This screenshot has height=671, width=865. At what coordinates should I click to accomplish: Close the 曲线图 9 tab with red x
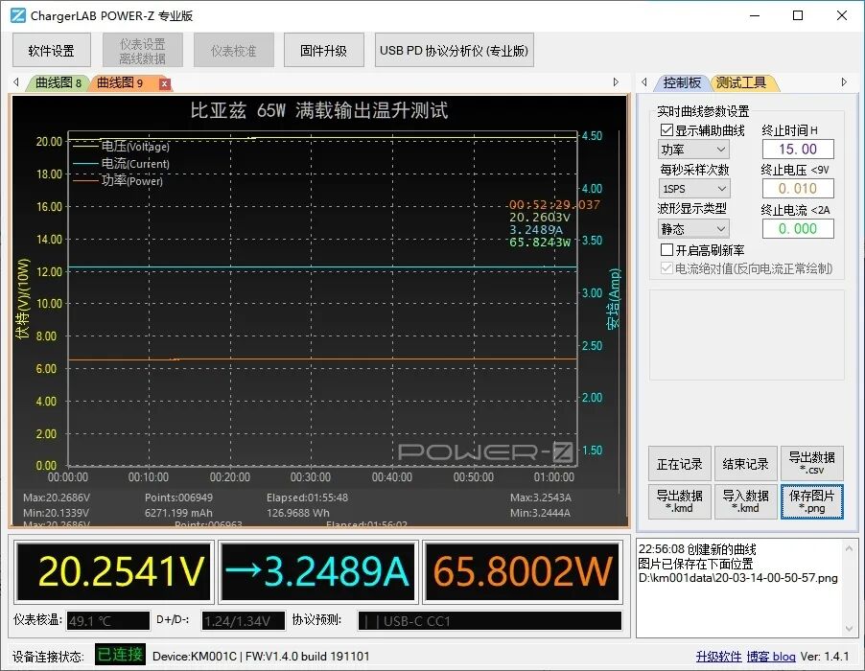pyautogui.click(x=164, y=83)
